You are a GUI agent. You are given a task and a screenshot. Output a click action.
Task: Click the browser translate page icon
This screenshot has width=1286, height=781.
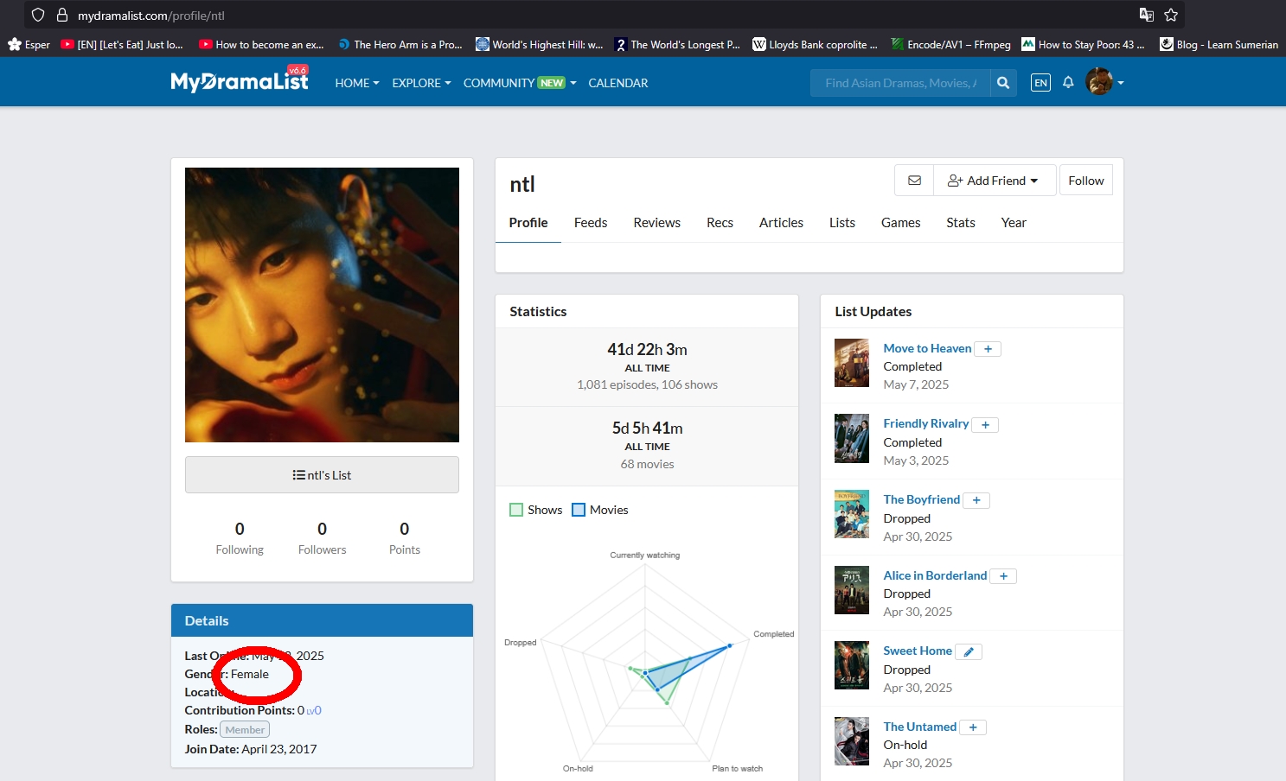[1147, 15]
